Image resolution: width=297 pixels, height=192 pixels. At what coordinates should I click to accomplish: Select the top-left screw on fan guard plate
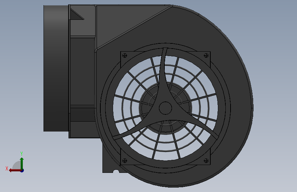point(125,56)
